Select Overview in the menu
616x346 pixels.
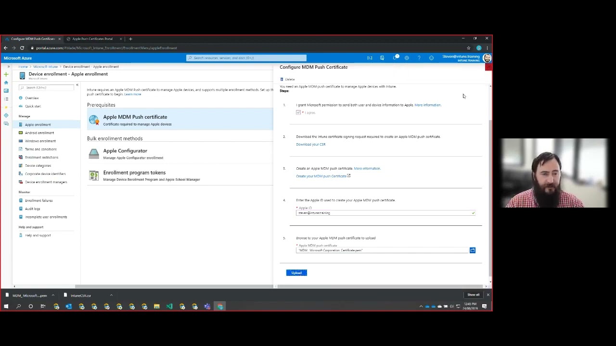pyautogui.click(x=32, y=98)
